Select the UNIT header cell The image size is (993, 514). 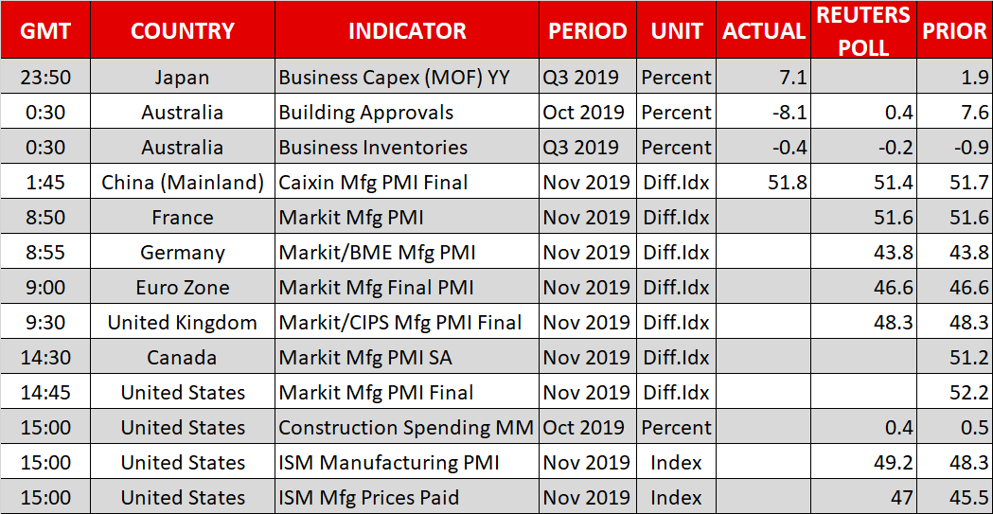(676, 30)
